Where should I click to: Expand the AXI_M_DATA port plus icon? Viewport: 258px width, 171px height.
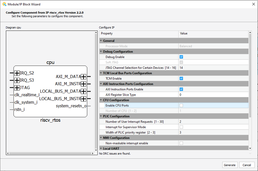tap(84, 77)
